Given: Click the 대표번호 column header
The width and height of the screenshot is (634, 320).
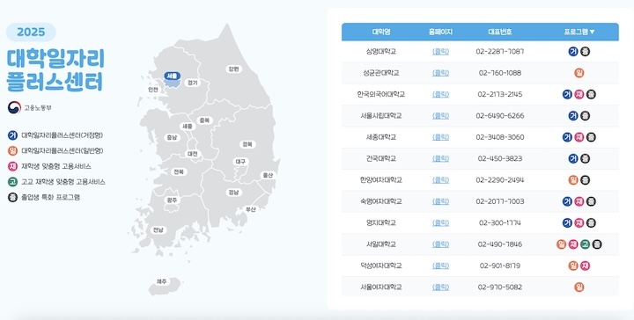Looking at the screenshot, I should pyautogui.click(x=500, y=32).
